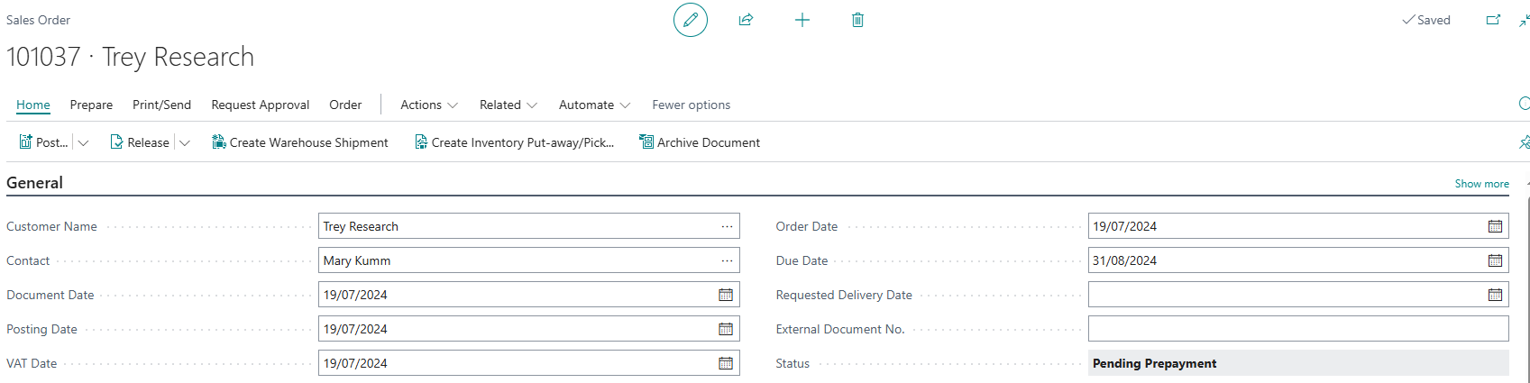Viewport: 1530px width, 383px height.
Task: Switch to the Prepare tab
Action: click(91, 105)
